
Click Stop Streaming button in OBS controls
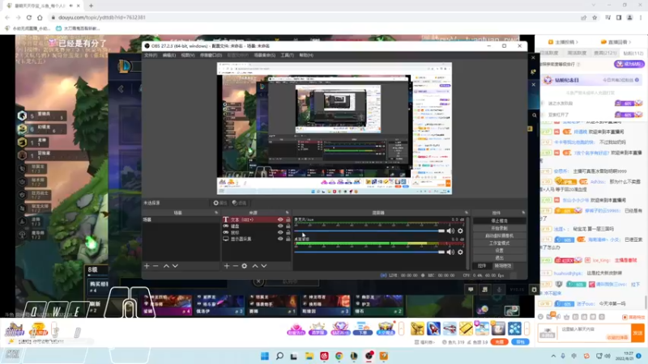pos(499,221)
